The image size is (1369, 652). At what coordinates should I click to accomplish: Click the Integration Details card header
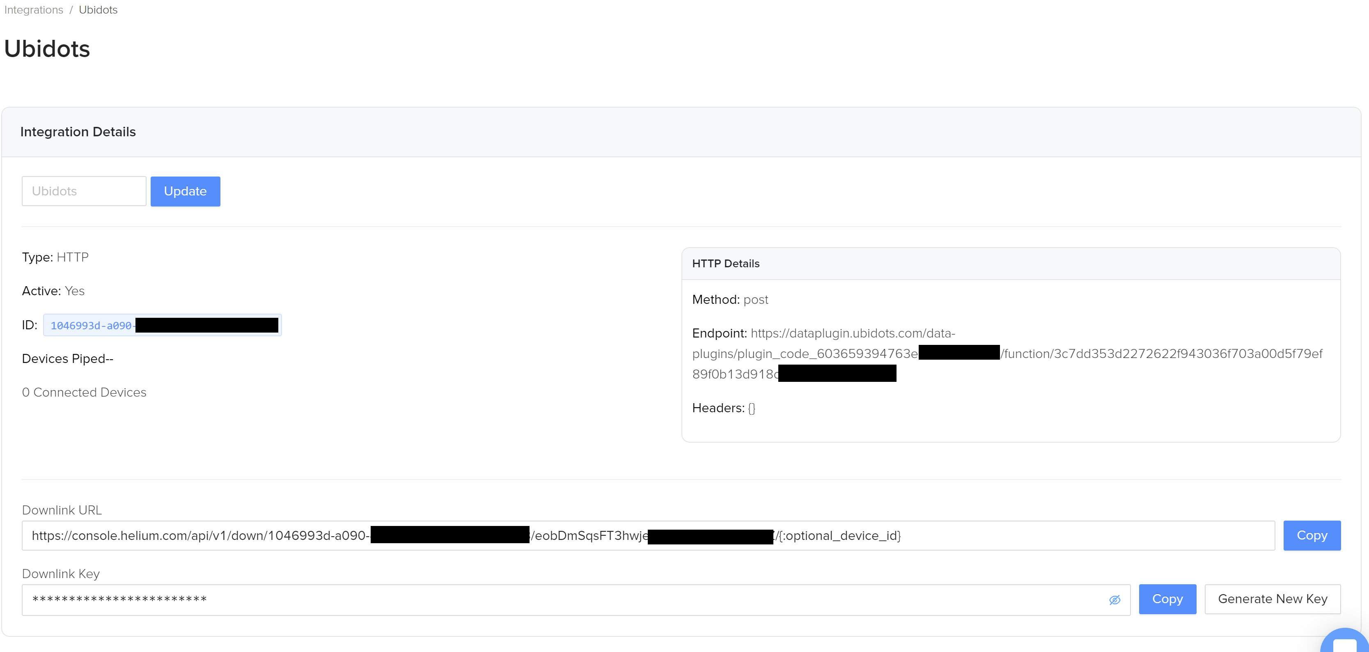(x=78, y=132)
